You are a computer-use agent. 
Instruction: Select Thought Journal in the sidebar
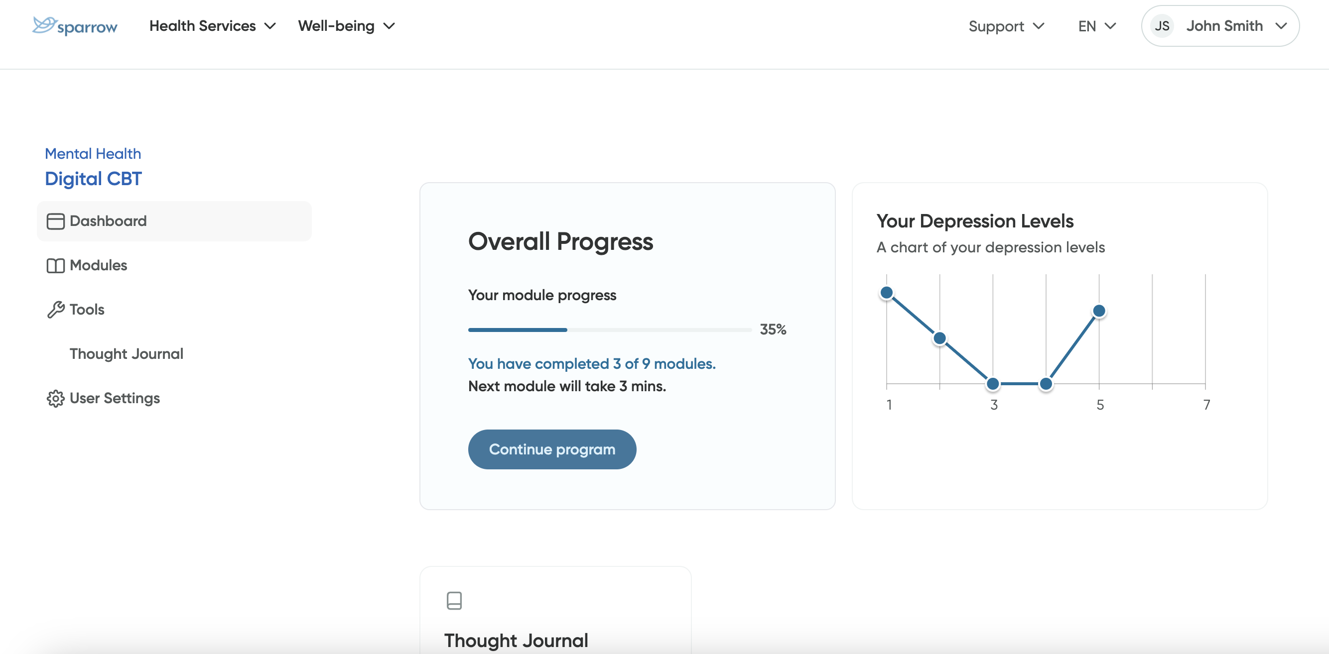(127, 353)
